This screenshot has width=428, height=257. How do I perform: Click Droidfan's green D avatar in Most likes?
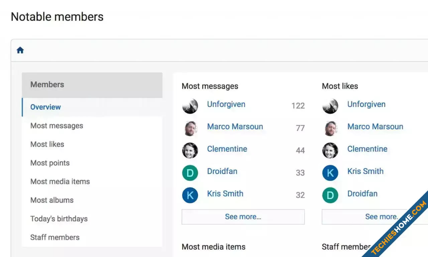pyautogui.click(x=330, y=195)
